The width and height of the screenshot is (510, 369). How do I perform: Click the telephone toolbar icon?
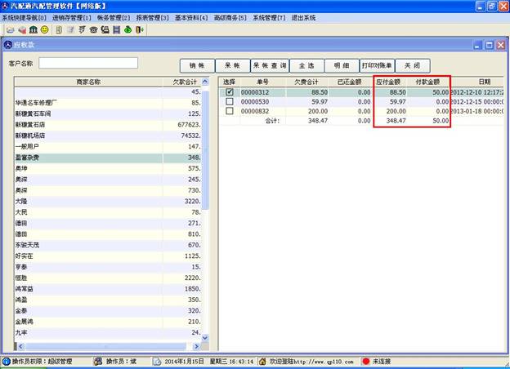click(x=93, y=29)
